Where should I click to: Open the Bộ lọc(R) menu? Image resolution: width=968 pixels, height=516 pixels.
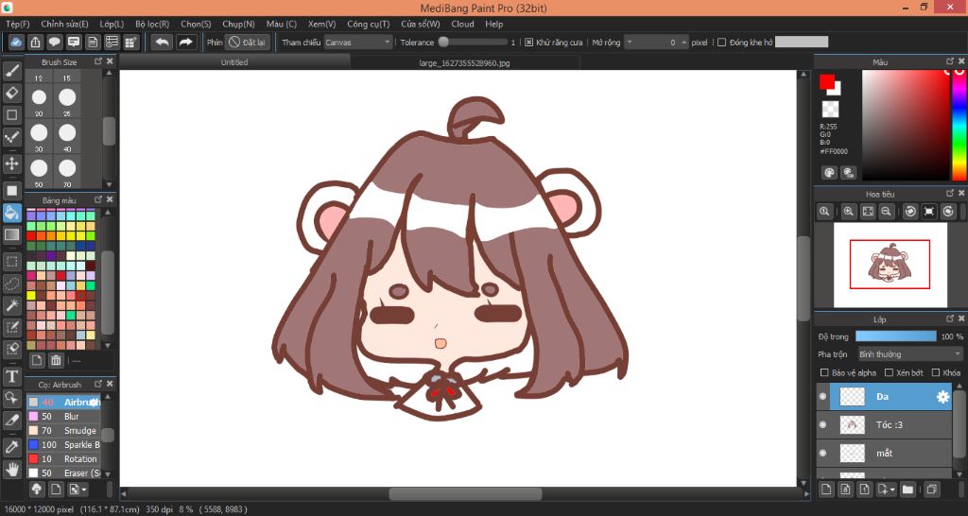point(152,24)
